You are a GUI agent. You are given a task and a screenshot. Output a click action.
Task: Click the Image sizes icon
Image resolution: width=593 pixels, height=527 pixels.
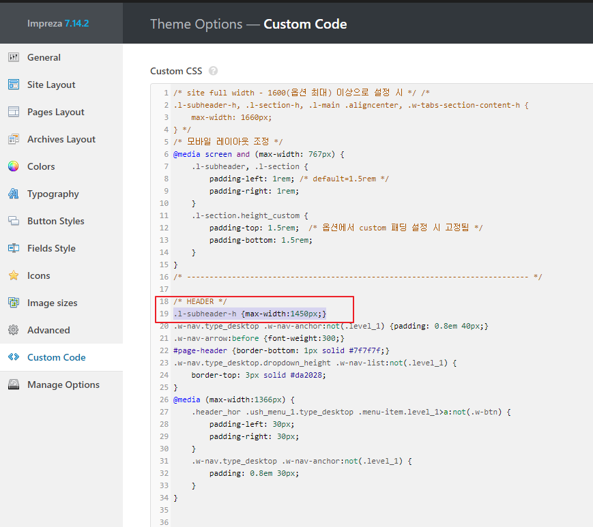tap(14, 303)
